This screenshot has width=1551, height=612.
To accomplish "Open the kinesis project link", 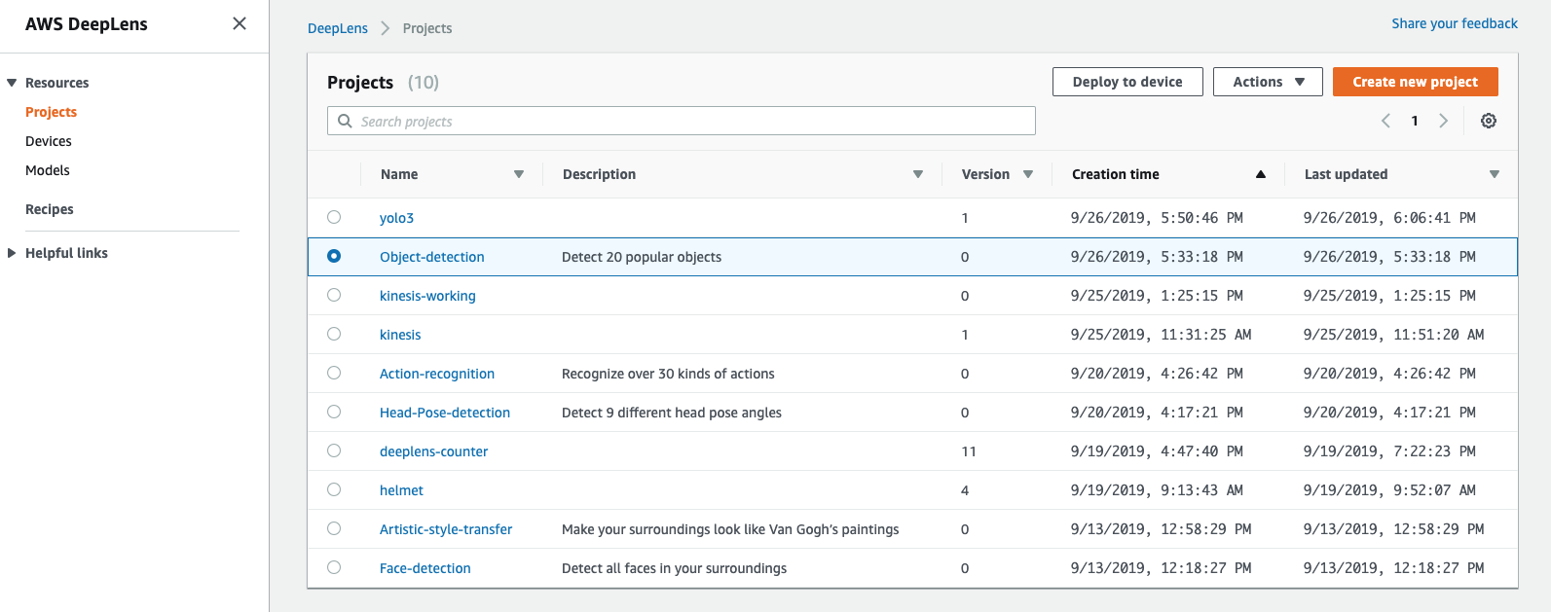I will [400, 335].
